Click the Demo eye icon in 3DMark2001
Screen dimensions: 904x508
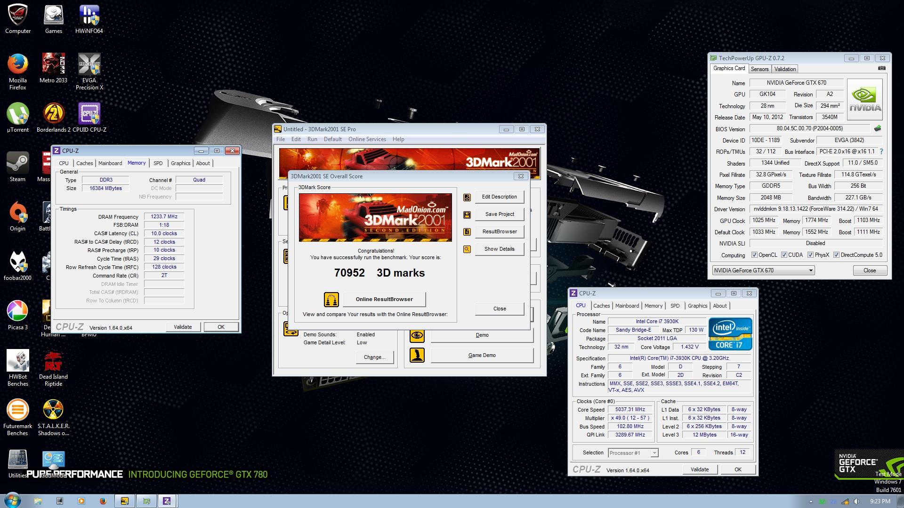click(417, 335)
